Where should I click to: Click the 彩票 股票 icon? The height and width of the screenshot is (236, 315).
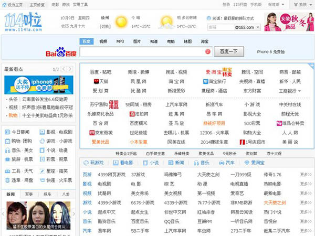click(42, 159)
